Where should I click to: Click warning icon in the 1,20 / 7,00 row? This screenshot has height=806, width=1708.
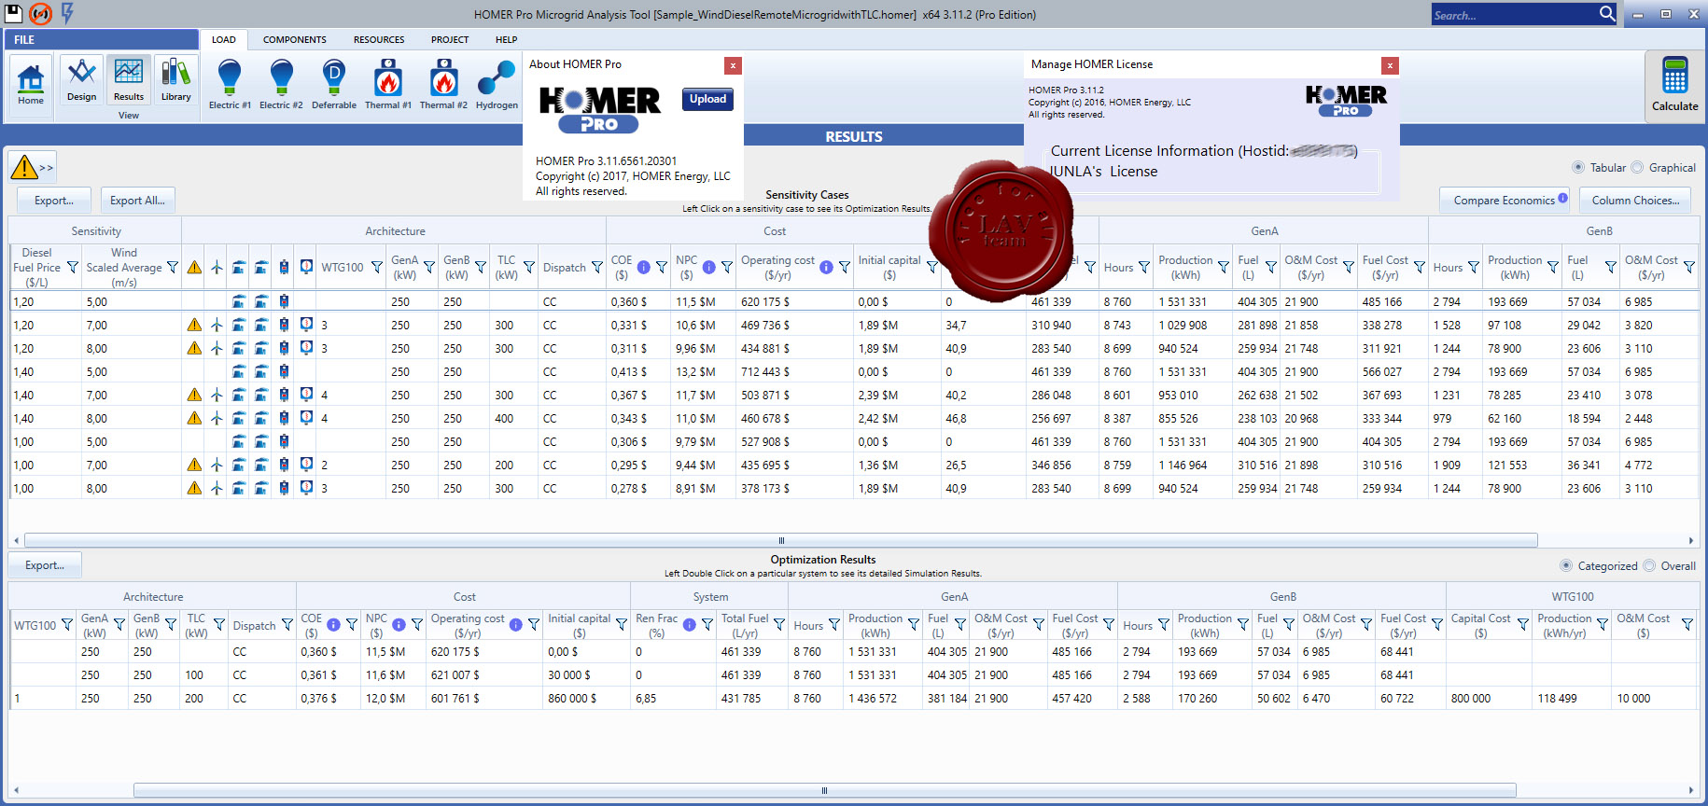(x=194, y=325)
